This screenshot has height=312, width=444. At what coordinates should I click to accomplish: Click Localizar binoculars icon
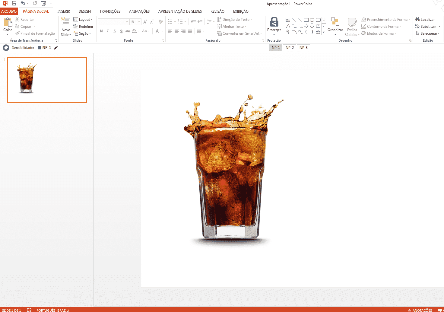(x=417, y=19)
